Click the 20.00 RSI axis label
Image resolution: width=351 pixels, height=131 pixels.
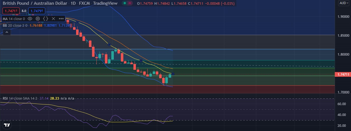click(x=342, y=126)
